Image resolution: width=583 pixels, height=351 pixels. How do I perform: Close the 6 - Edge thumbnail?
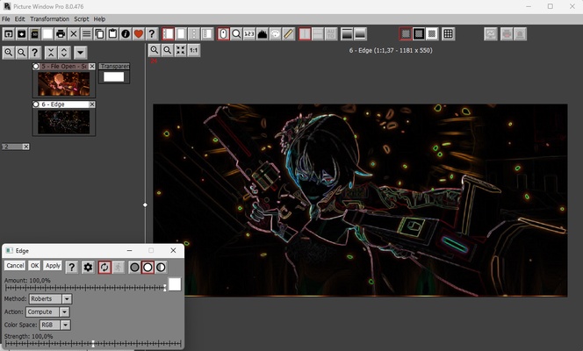92,104
